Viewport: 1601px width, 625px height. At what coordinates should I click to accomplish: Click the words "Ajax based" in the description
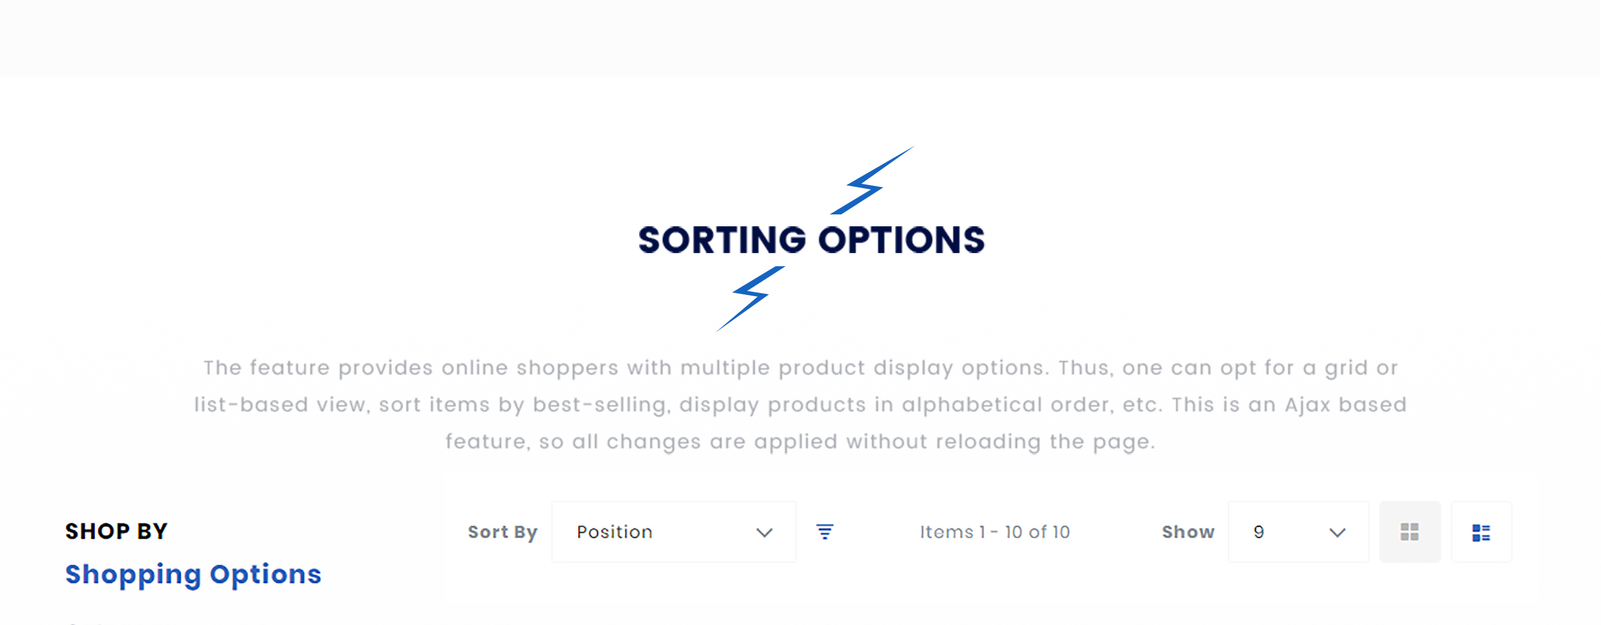pos(1346,405)
